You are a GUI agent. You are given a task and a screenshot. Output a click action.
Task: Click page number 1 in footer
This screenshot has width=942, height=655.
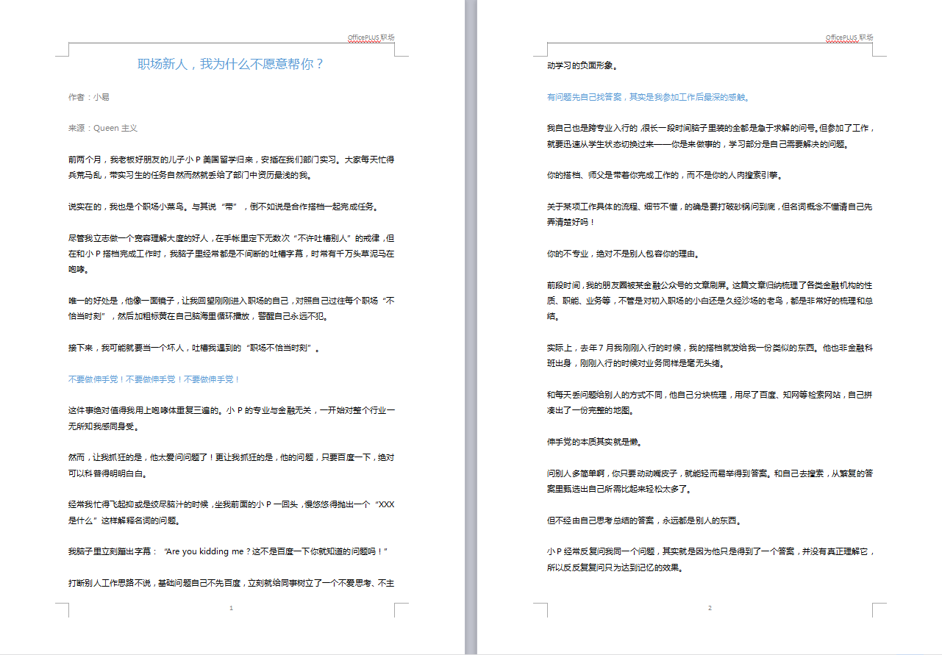click(x=231, y=608)
